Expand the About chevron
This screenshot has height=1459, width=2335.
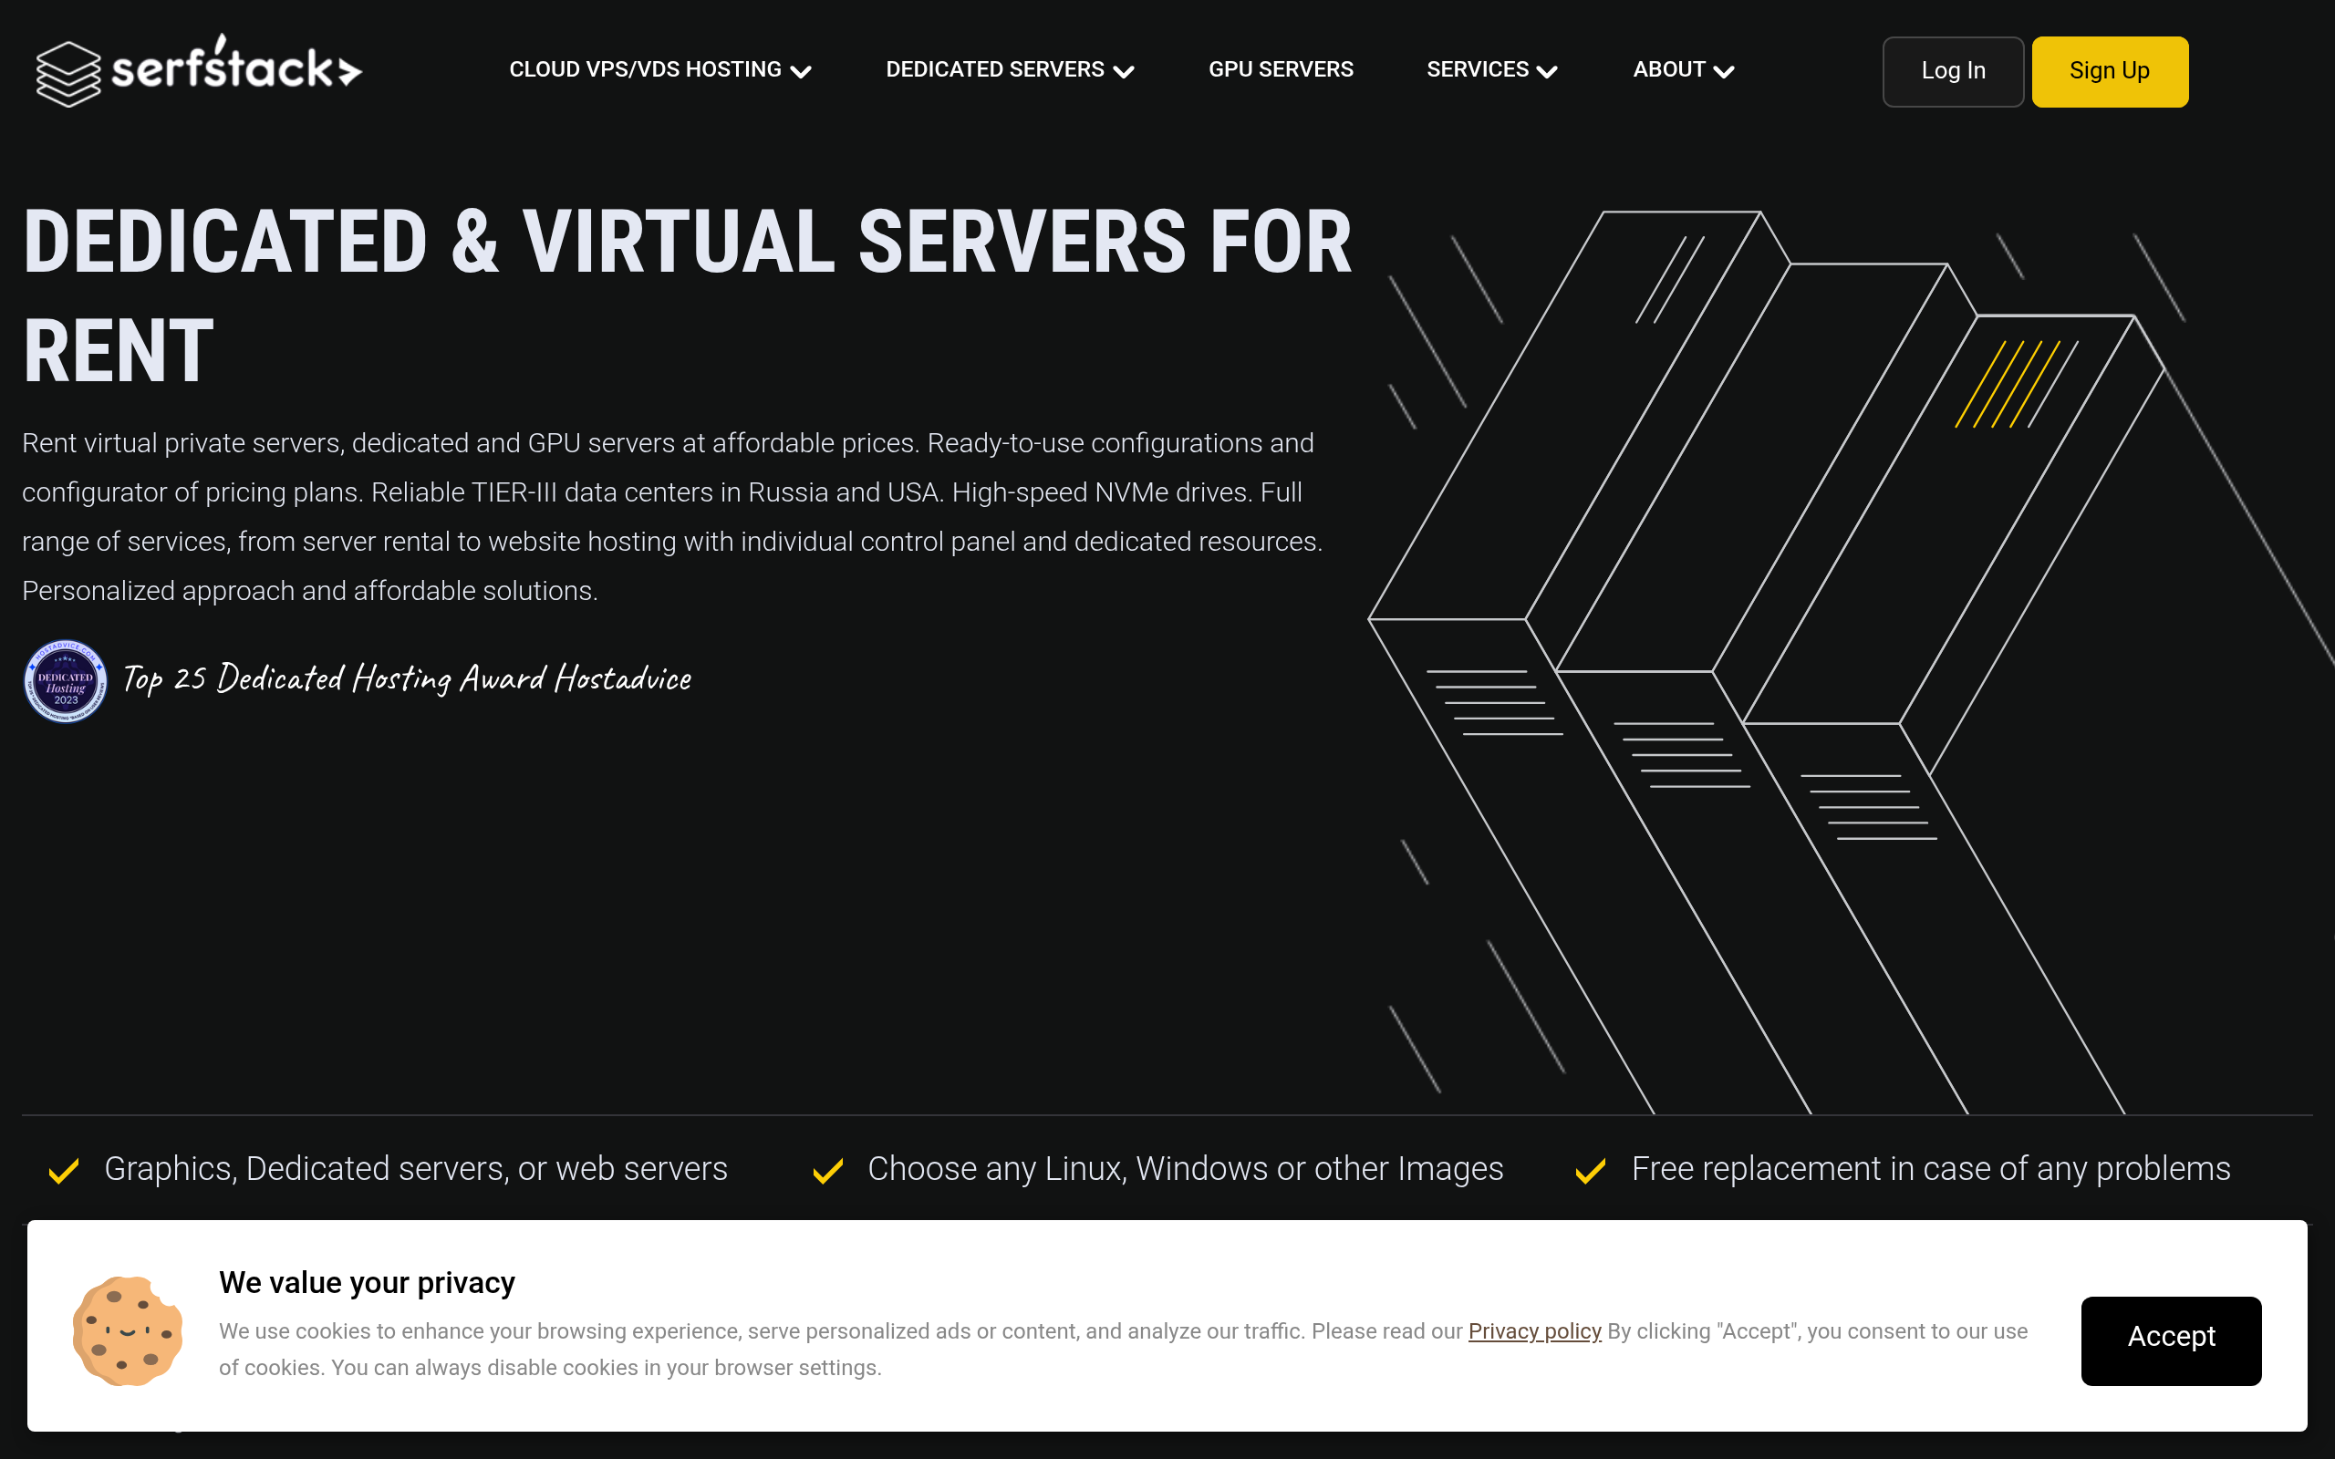click(1724, 71)
